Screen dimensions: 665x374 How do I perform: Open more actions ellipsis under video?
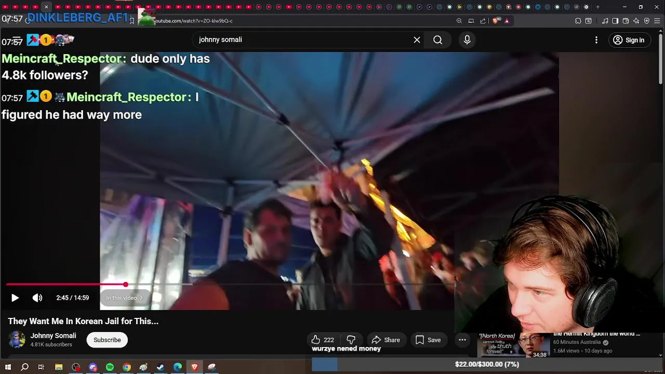[x=462, y=340]
